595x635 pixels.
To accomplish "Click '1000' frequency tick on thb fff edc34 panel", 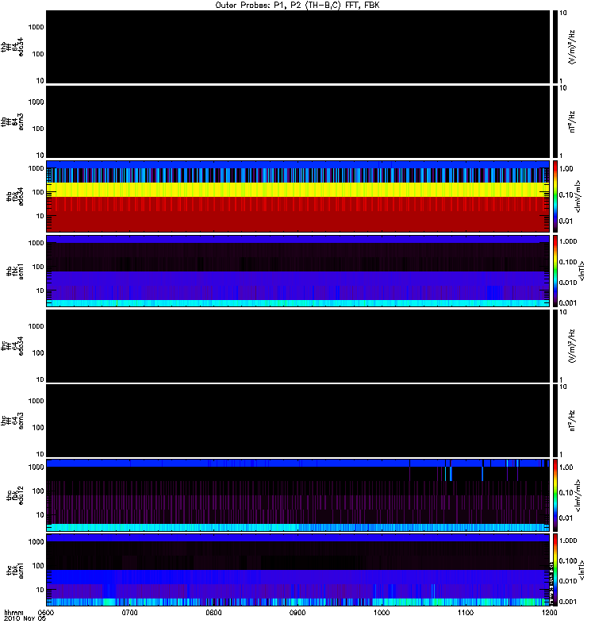I will [x=36, y=27].
